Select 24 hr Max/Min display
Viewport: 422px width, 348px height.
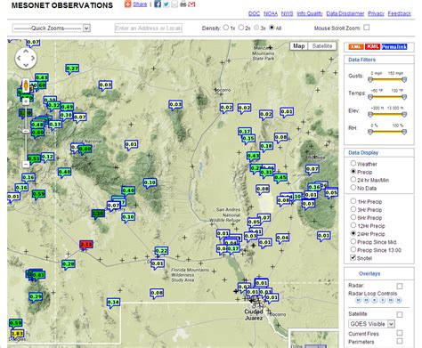click(353, 179)
